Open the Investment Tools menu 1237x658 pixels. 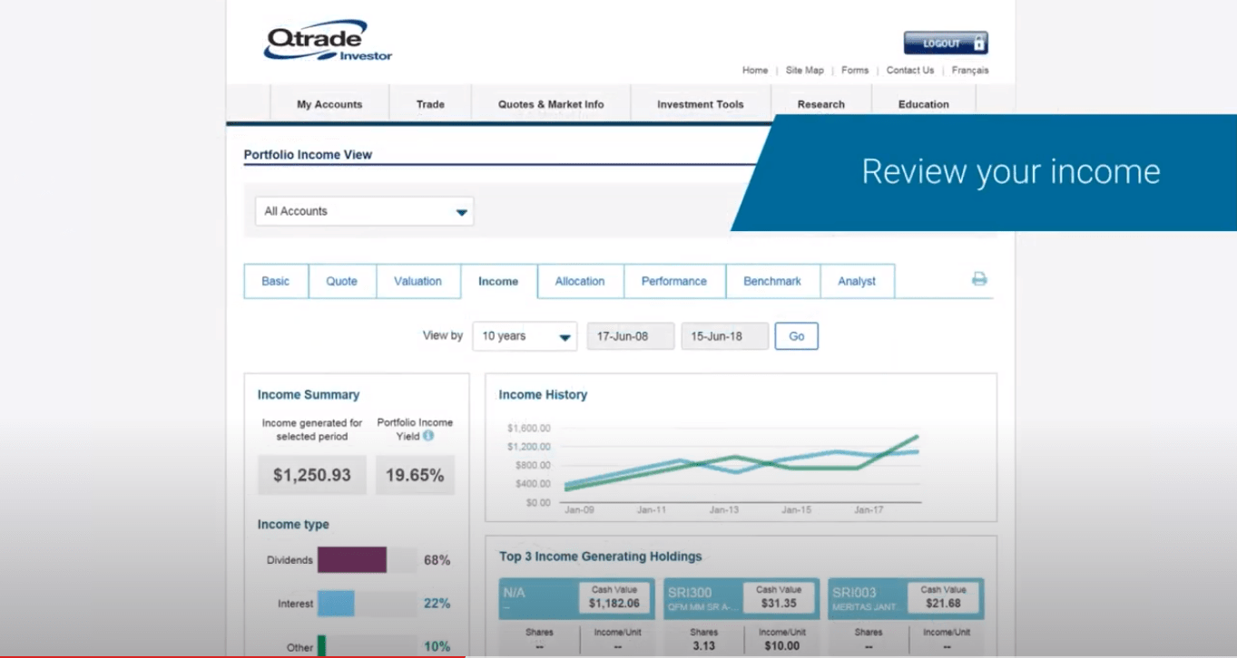(700, 104)
